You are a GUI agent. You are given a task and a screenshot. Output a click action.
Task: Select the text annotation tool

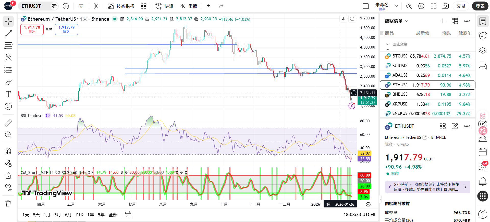click(8, 94)
